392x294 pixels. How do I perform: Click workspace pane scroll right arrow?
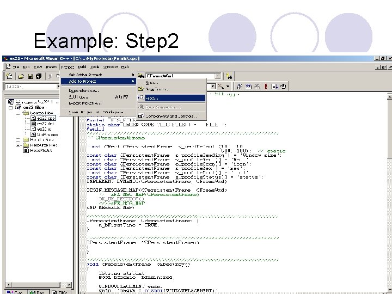69,285
